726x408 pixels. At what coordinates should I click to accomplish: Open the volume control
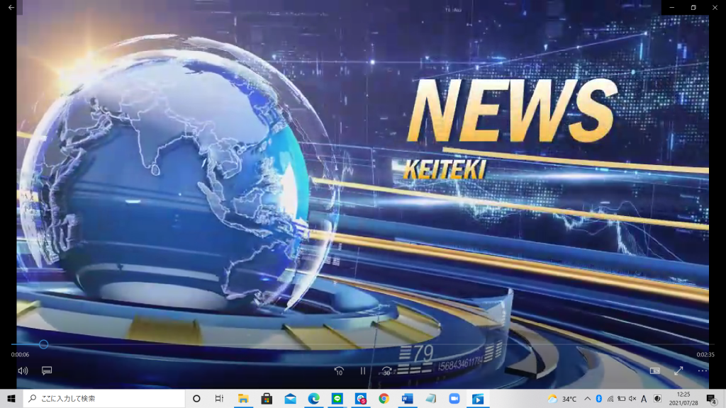tap(23, 370)
